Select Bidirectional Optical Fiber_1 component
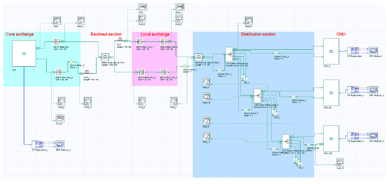The width and height of the screenshot is (389, 184). click(x=199, y=57)
